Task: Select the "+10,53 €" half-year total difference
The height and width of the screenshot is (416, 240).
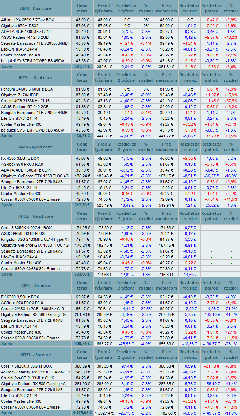Action: tap(212, 66)
